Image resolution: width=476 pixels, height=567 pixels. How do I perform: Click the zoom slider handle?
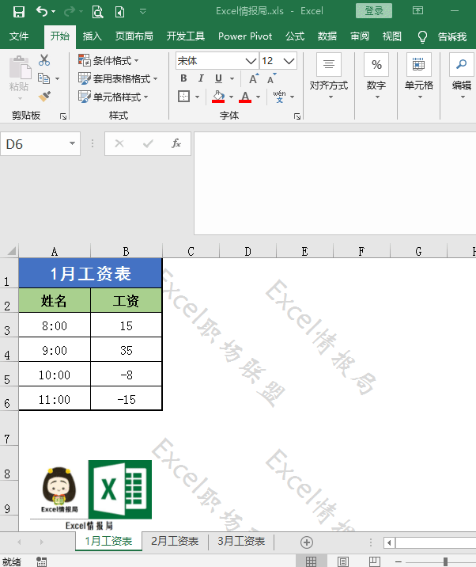click(x=446, y=561)
